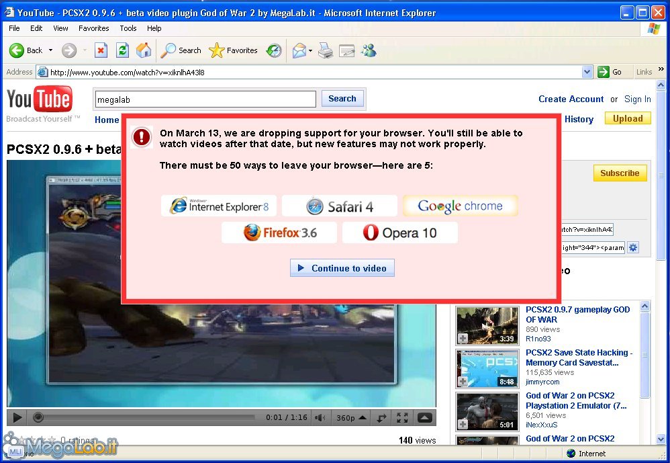670x463 pixels.
Task: Click the yellow Upload button
Action: [x=628, y=118]
